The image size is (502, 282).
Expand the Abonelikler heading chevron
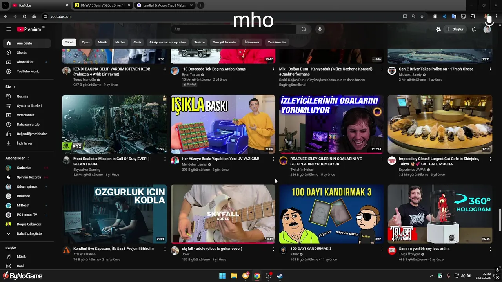[28, 158]
